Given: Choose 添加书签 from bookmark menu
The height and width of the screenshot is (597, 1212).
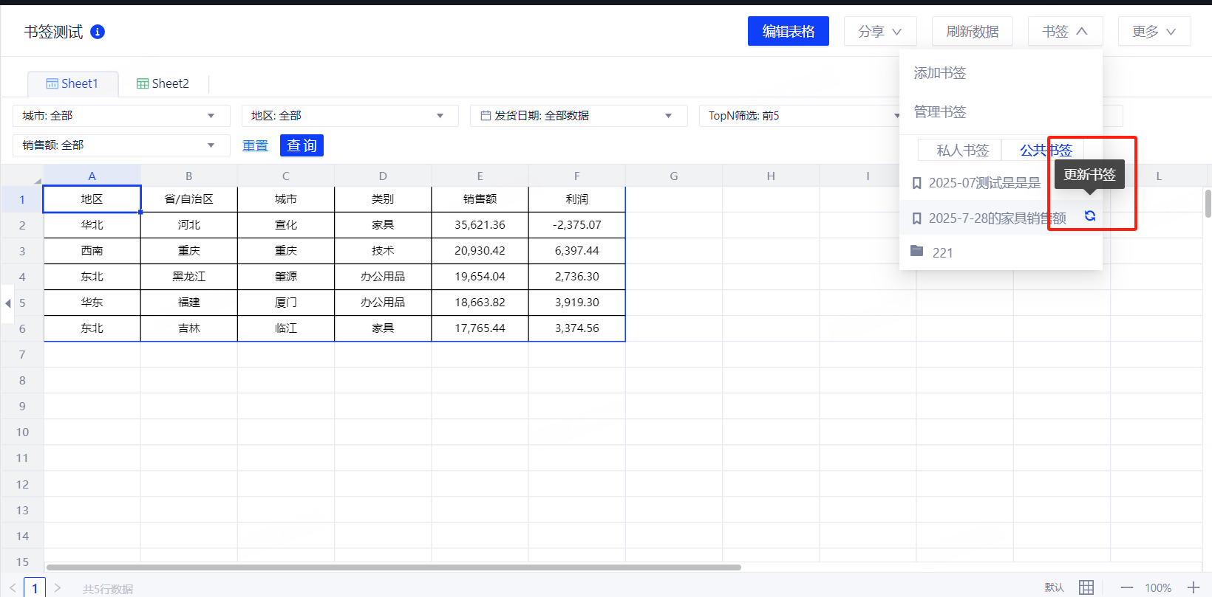Looking at the screenshot, I should click(x=940, y=73).
